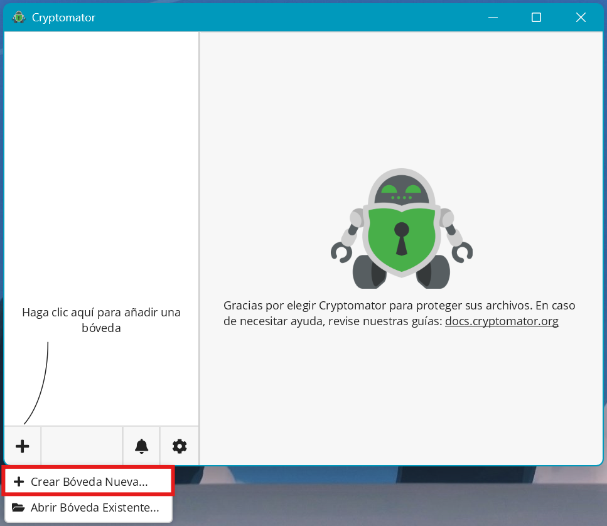The width and height of the screenshot is (607, 526).
Task: Close the Cryptomator window
Action: point(581,18)
